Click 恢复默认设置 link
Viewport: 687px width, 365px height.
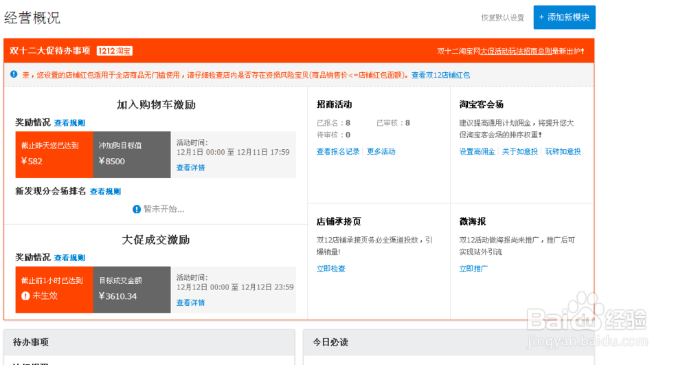tap(503, 17)
